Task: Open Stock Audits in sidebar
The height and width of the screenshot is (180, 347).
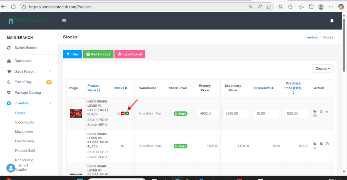Action: coord(24,122)
